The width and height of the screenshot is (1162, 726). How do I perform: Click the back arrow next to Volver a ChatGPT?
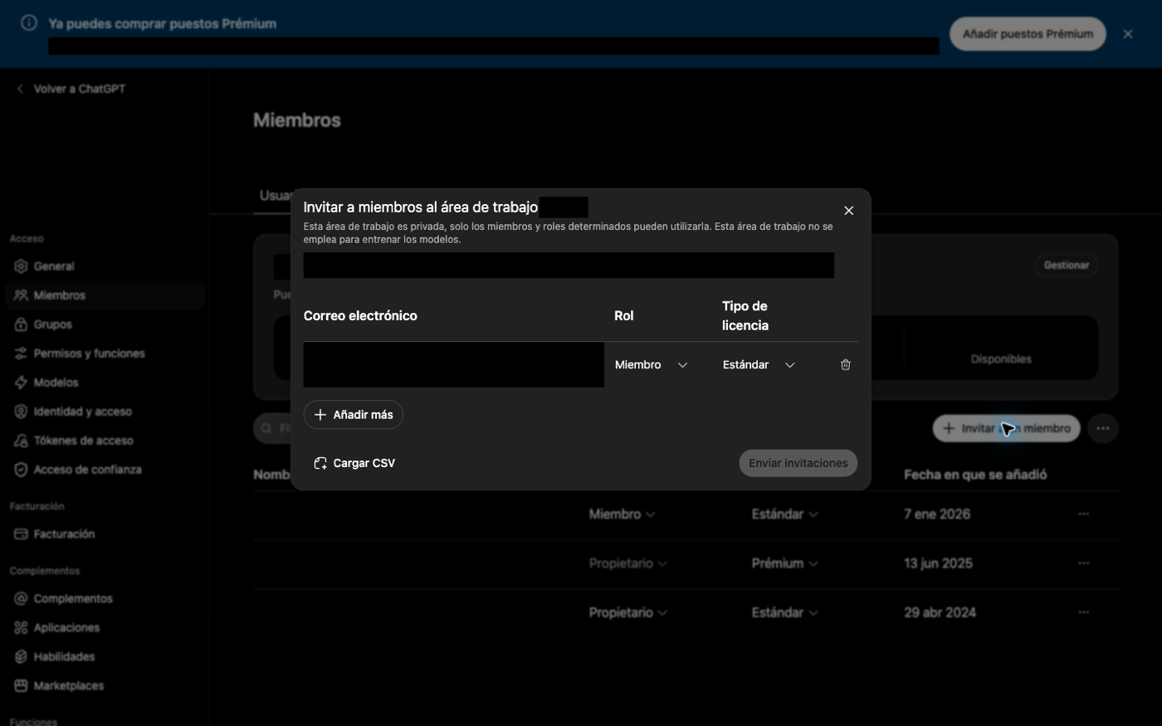pos(20,89)
